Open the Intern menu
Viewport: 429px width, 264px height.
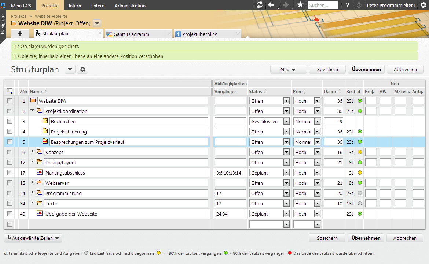[x=75, y=5]
